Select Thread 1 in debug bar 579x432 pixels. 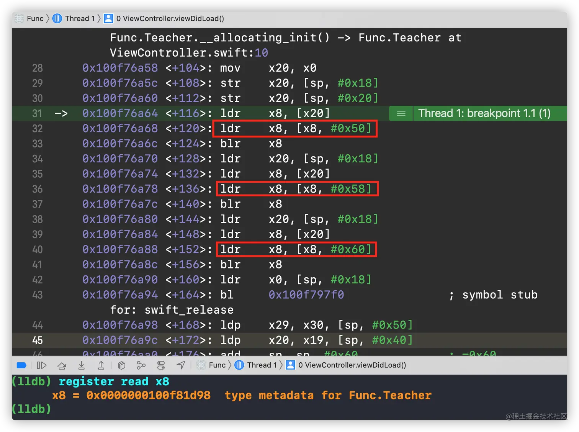(x=262, y=365)
